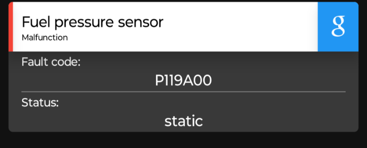Tap the red severity indicator stripe
Viewport: 367px width, 148px height.
point(11,27)
